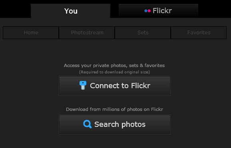The height and width of the screenshot is (148, 231).
Task: Show the Favorites section
Action: coord(199,33)
